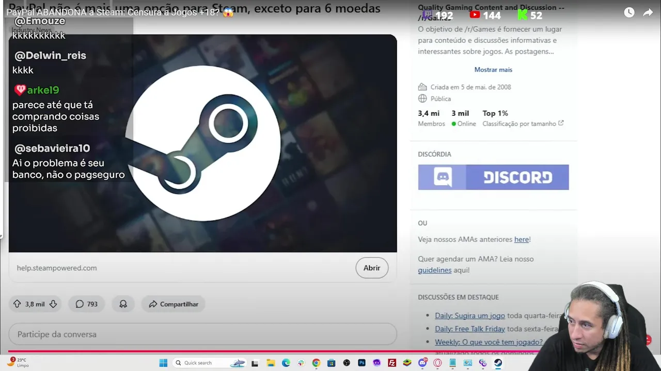This screenshot has width=661, height=371.
Task: Click the @Delwin_reis chat username
Action: 50,56
